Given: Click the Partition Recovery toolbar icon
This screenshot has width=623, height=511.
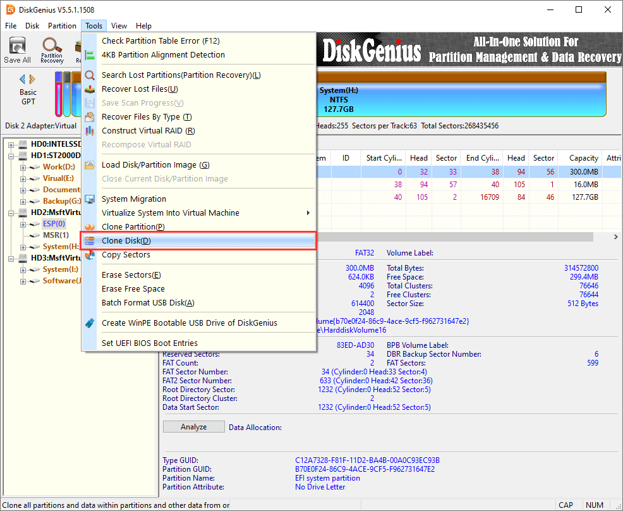Looking at the screenshot, I should (x=52, y=50).
